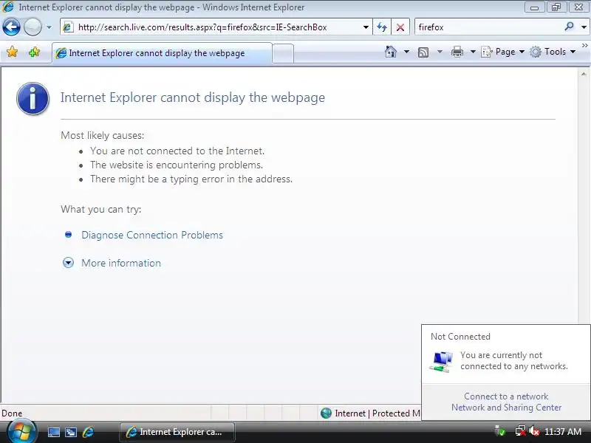The image size is (591, 443).
Task: Click the page icon in address bar
Action: point(68,27)
